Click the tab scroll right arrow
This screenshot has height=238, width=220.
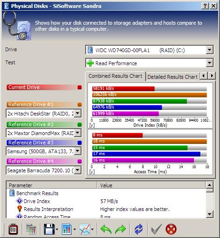coord(212,76)
